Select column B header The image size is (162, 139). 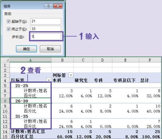point(62,60)
